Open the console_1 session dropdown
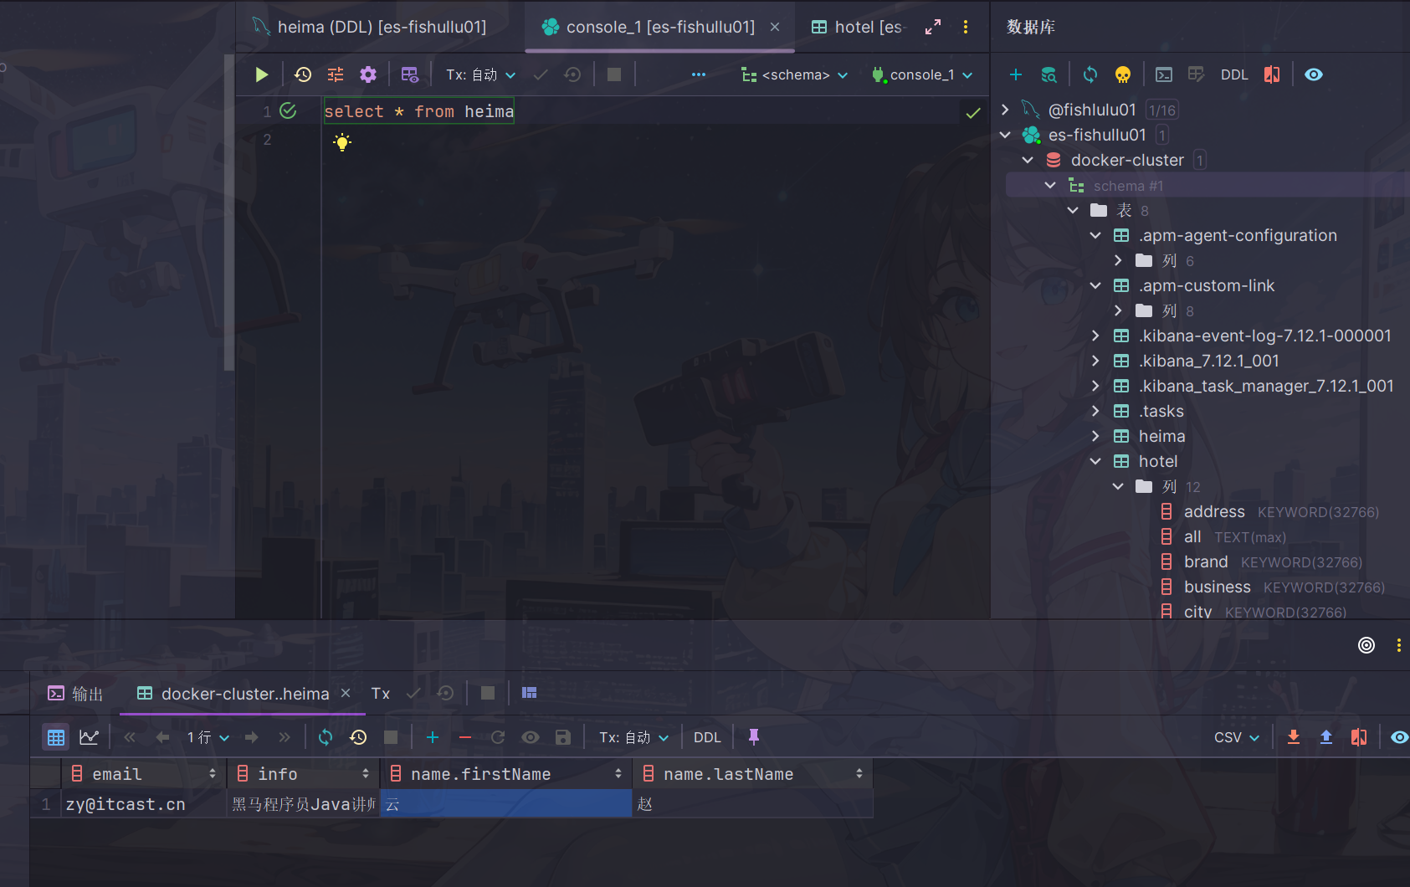 (x=922, y=74)
